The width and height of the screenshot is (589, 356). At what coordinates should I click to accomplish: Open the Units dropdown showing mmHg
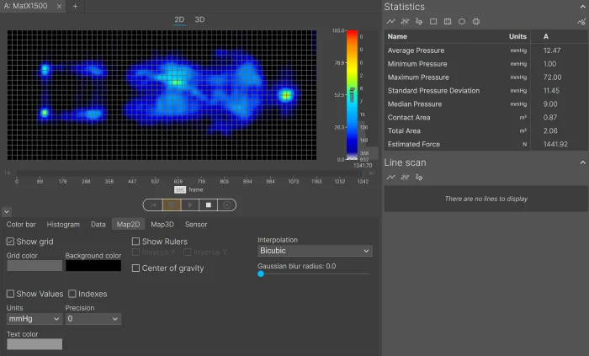pos(34,319)
